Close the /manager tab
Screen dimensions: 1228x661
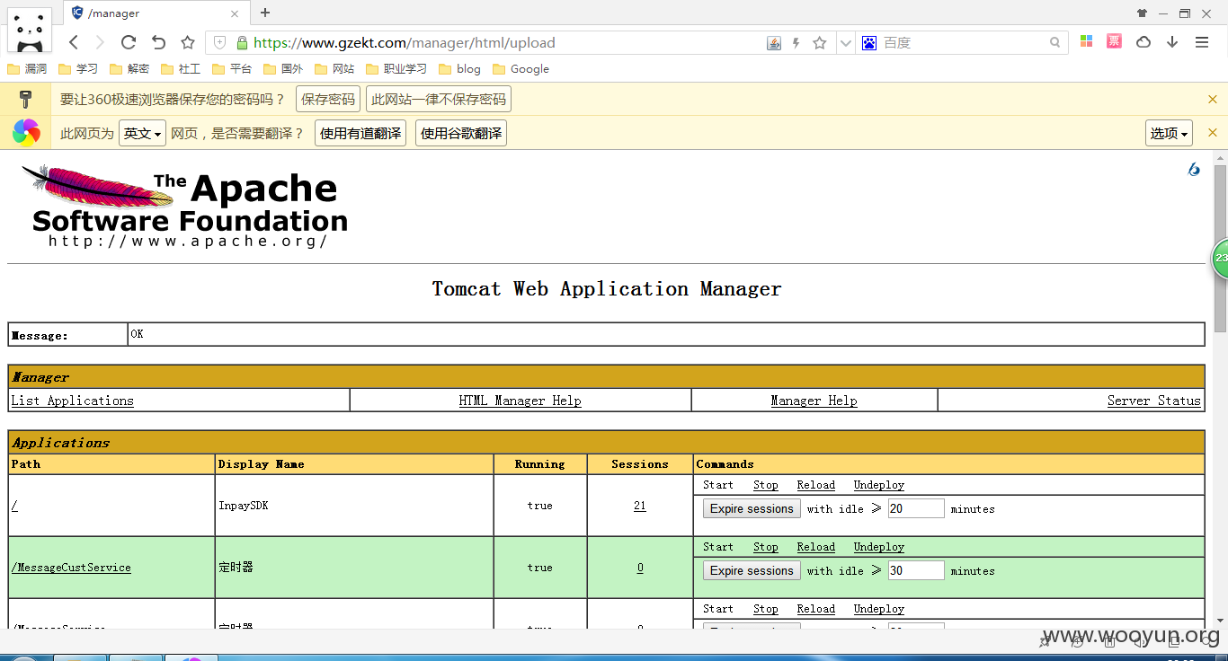236,13
